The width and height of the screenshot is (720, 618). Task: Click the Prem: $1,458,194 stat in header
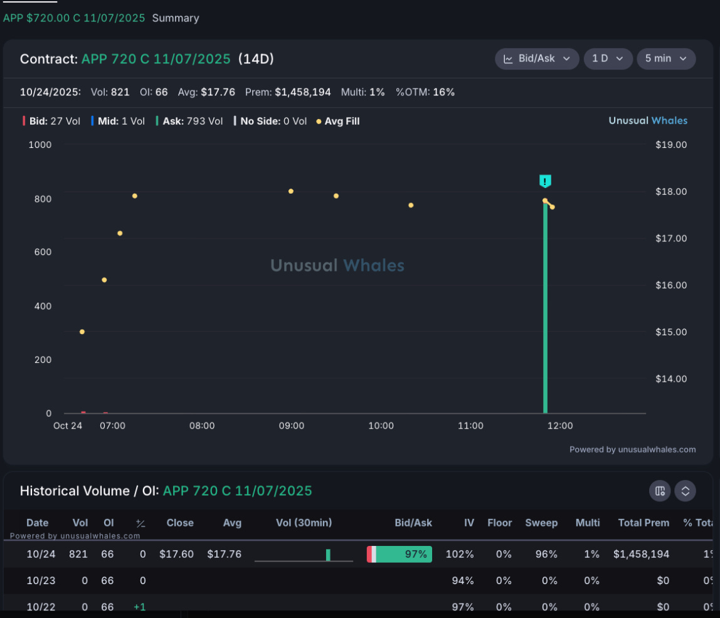288,92
